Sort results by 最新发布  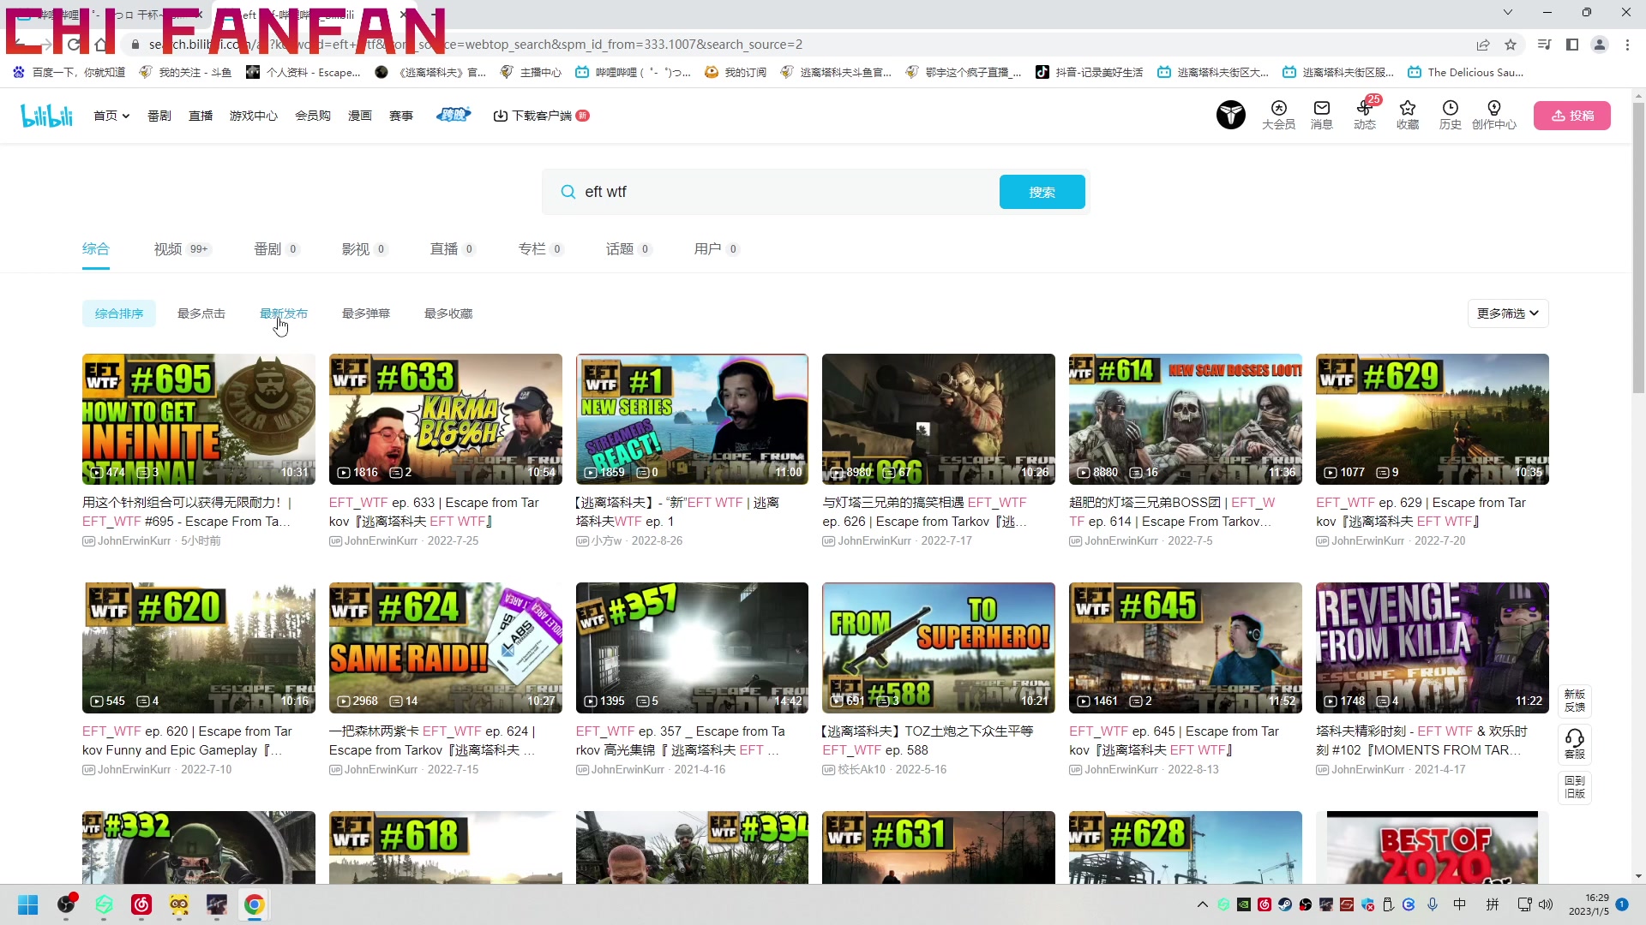(x=284, y=313)
